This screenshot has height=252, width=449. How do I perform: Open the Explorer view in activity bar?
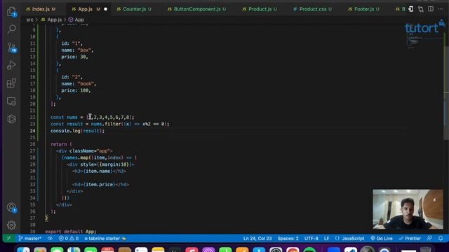11,12
